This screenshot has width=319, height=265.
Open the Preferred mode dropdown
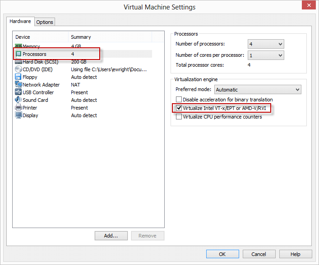(258, 90)
